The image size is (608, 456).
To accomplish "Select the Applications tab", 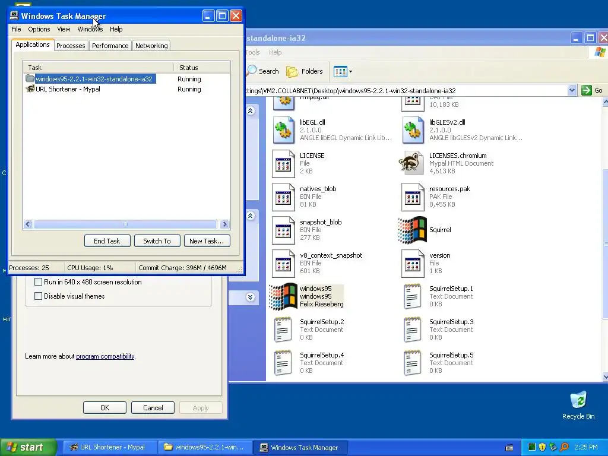I will 33,45.
